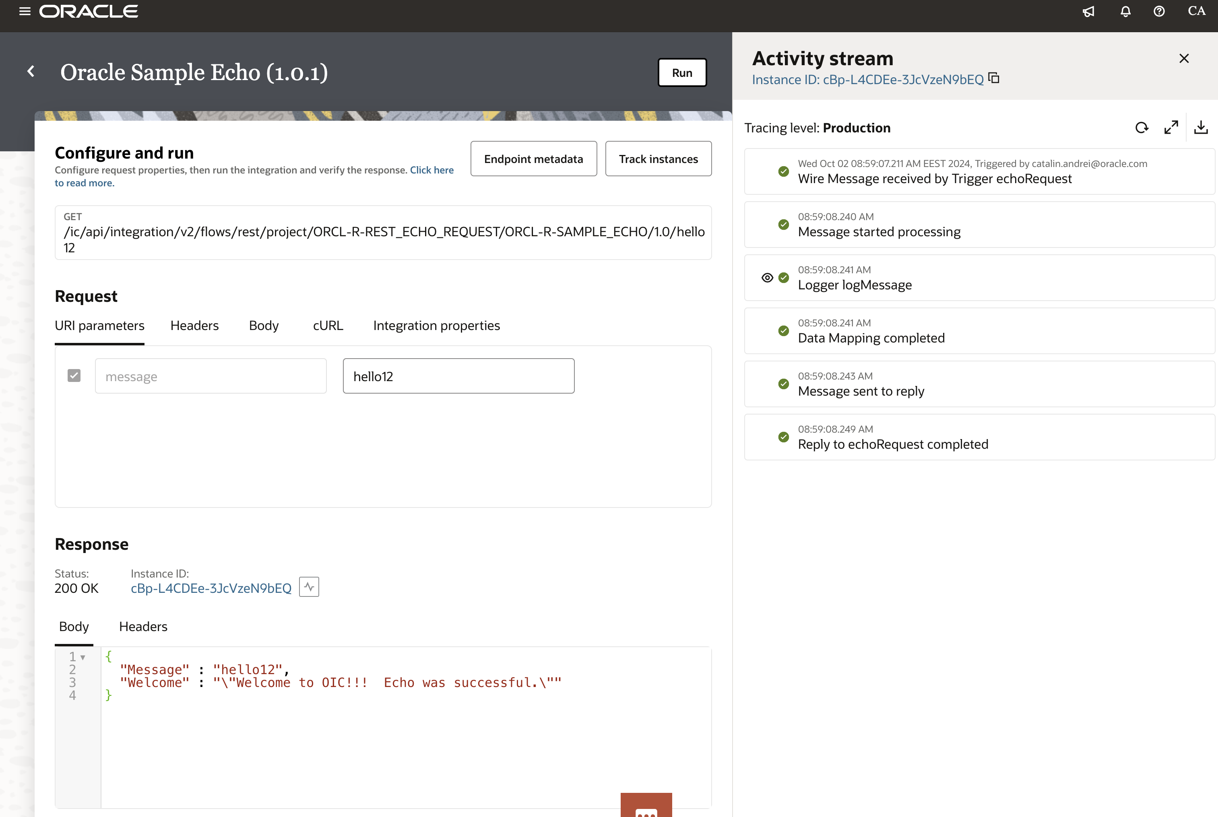View Logger logMessage details via eye icon
This screenshot has width=1218, height=817.
coord(767,278)
